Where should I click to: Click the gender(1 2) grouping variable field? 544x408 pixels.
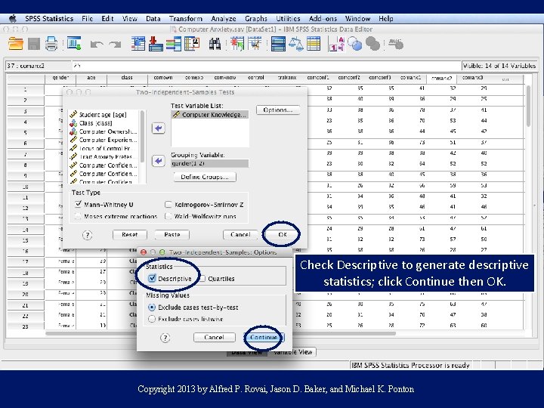[210, 163]
